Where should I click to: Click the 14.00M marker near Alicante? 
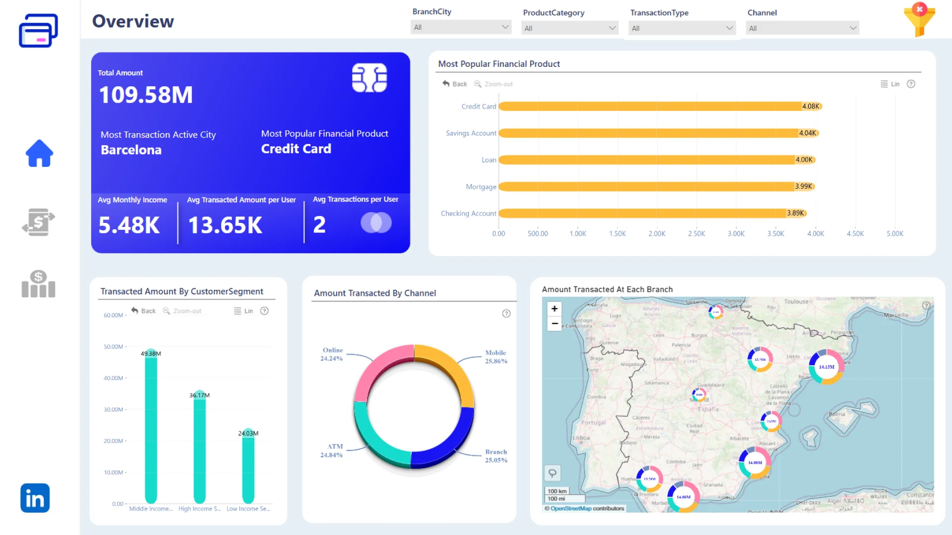point(755,463)
